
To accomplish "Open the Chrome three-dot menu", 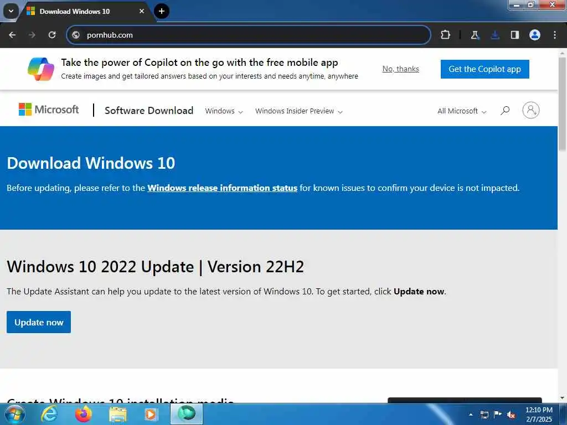I will point(555,35).
